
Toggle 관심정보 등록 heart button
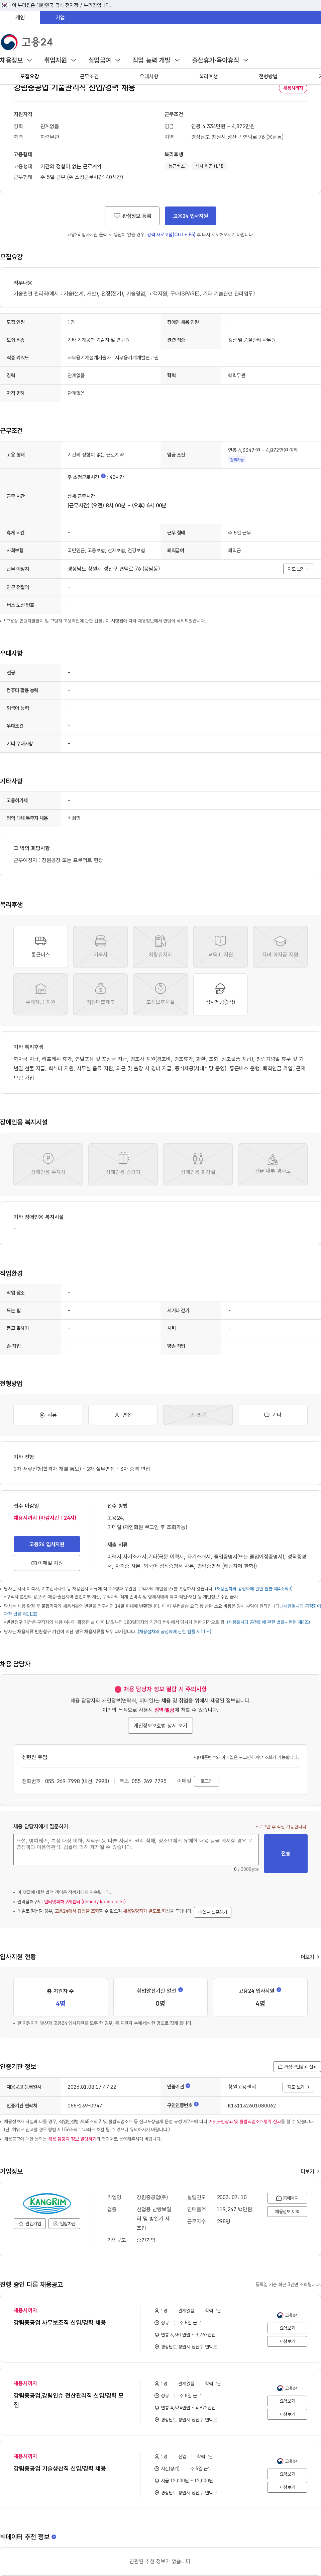click(132, 216)
